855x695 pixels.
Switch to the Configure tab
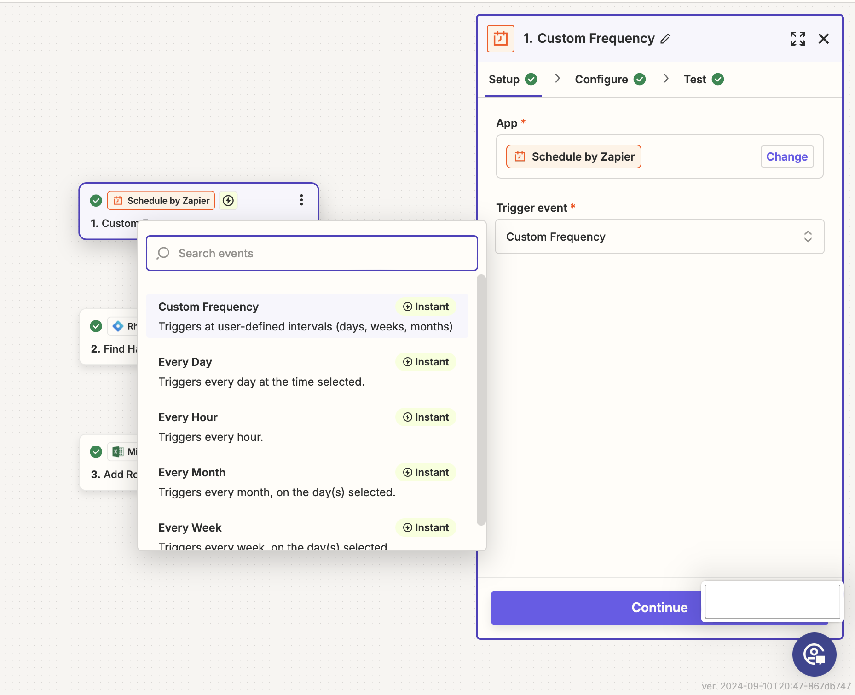tap(610, 79)
